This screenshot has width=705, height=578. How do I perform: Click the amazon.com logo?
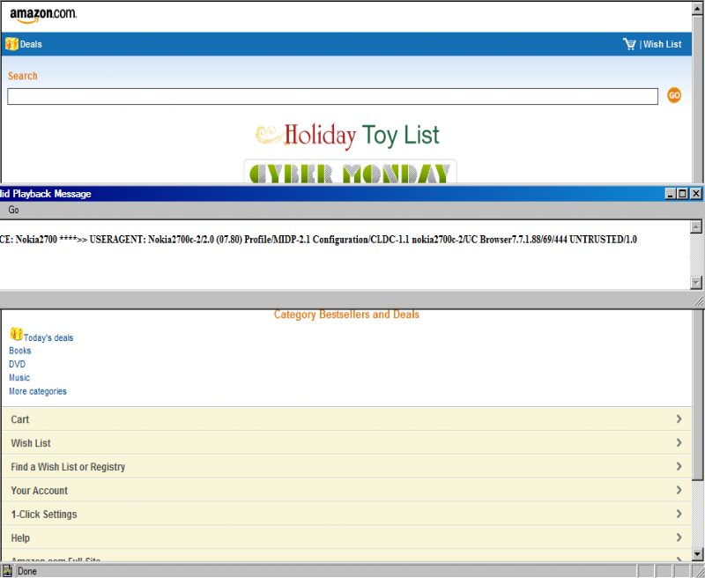43,15
